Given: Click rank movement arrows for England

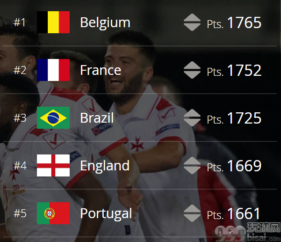Looking at the screenshot, I should pos(192,165).
